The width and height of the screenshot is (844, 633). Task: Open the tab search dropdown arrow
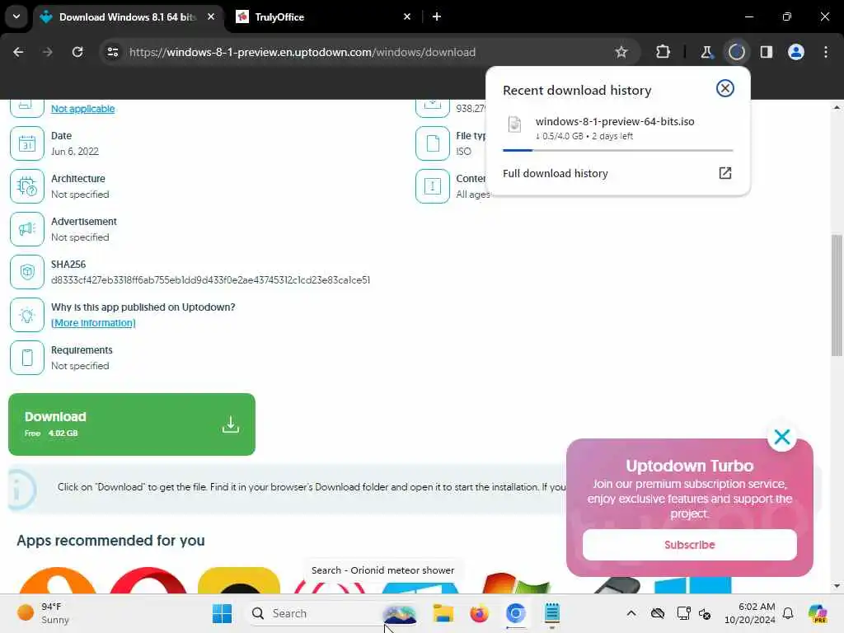click(16, 16)
